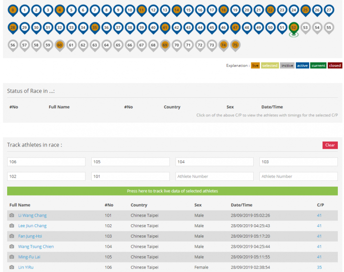
Task: Click Date/Time header in status table
Action: [x=272, y=107]
